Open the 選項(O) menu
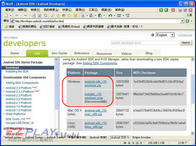 [x=80, y=10]
